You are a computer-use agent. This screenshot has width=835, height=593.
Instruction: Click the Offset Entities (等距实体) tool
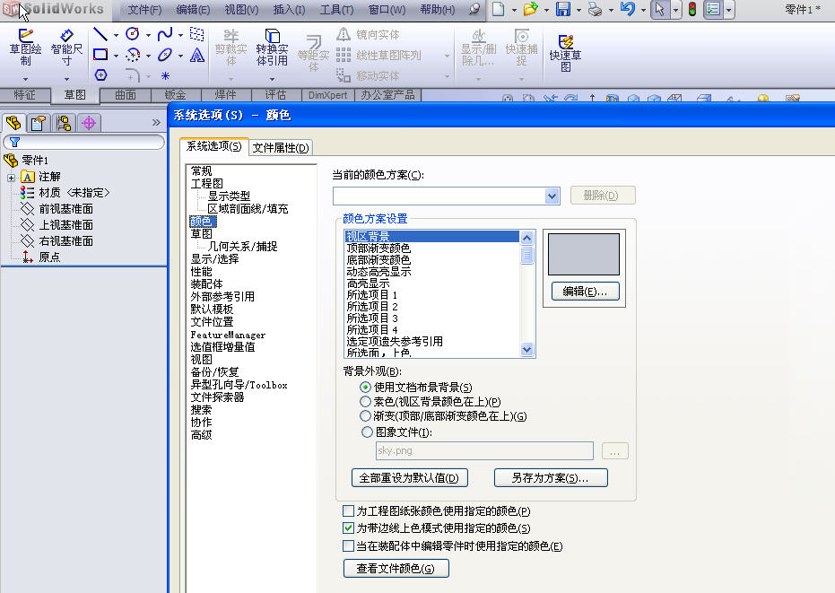[x=313, y=53]
